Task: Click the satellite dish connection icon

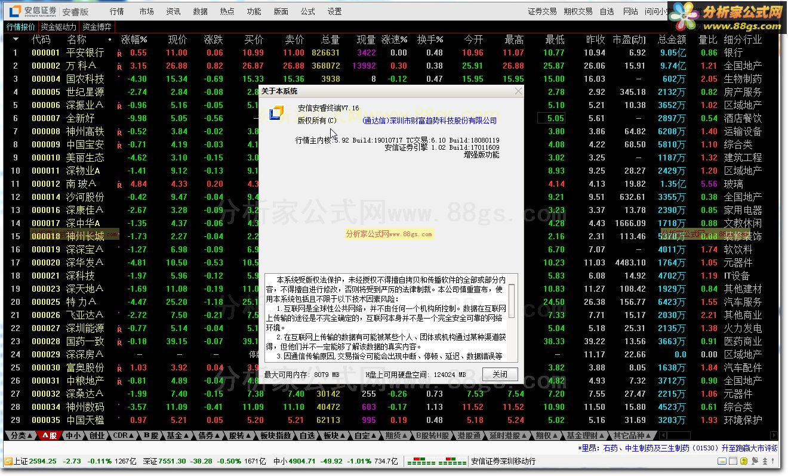Action: click(754, 461)
